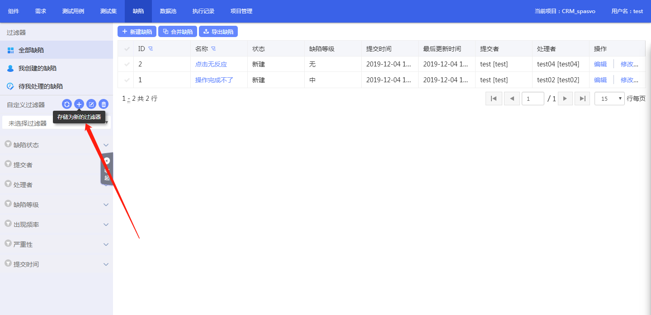Click the edit custom filter icon
This screenshot has height=315, width=651.
coord(91,104)
